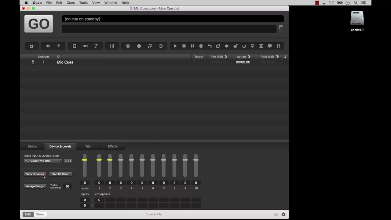Click the output 10 level fader
The width and height of the screenshot is (391, 220).
pyautogui.click(x=196, y=160)
